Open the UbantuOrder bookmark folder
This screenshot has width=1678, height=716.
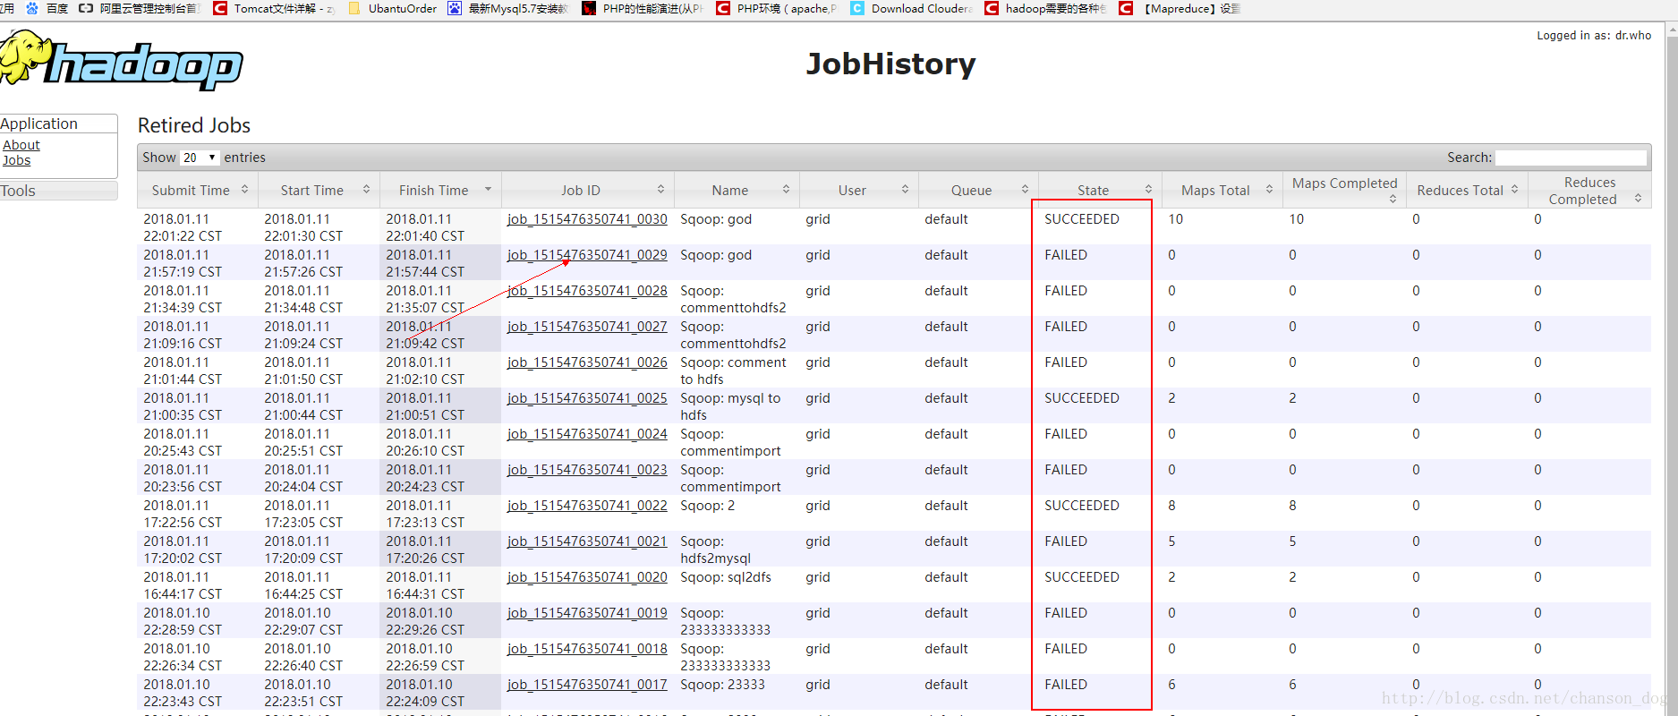(392, 8)
